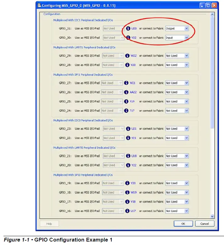Click the vertical scrollbar thumb
This screenshot has height=245, width=224.
(x=212, y=73)
